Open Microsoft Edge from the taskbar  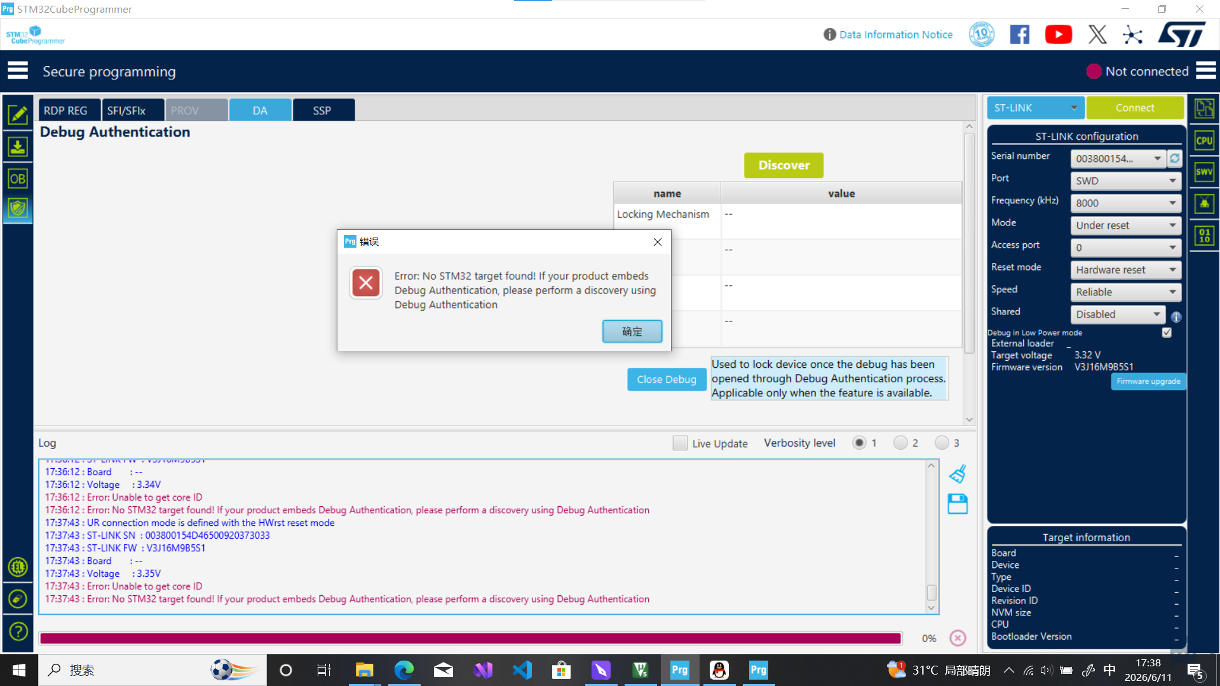[404, 670]
